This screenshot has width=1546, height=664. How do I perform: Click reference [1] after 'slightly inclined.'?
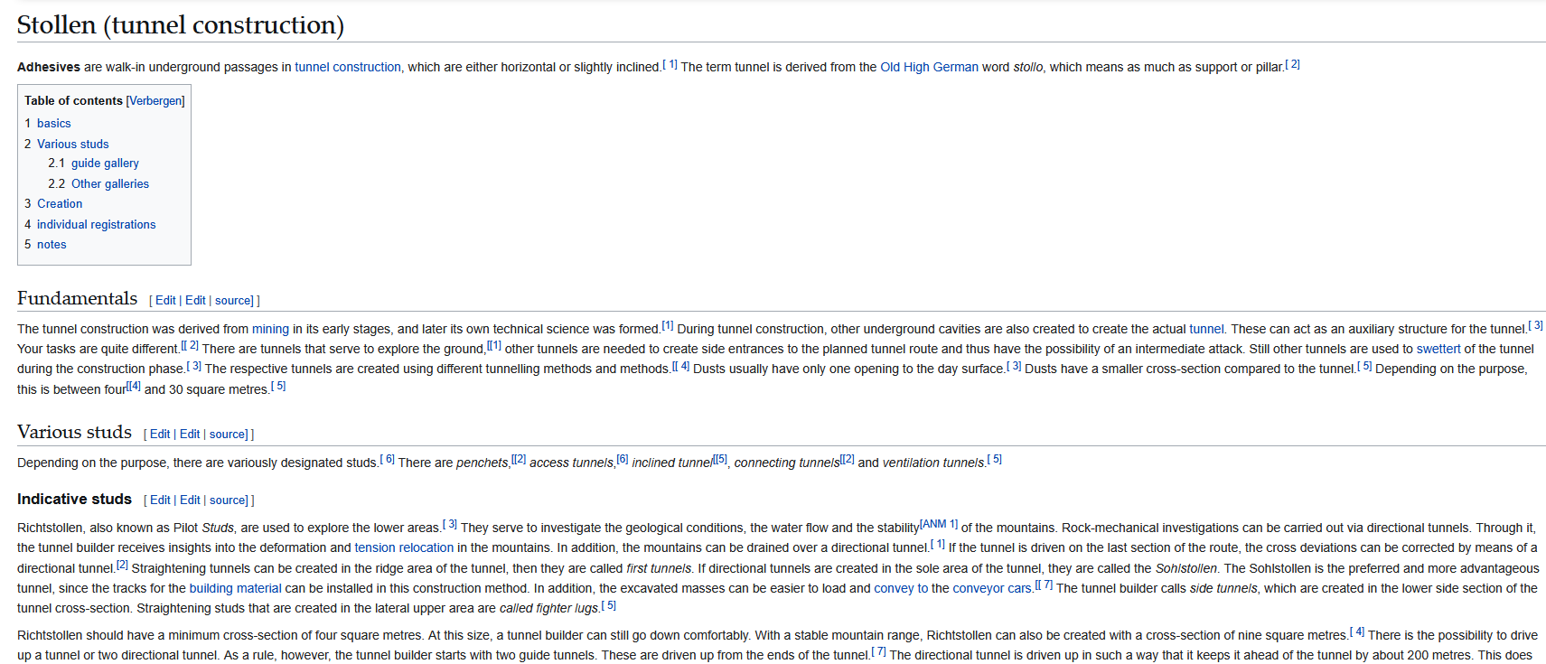(670, 64)
